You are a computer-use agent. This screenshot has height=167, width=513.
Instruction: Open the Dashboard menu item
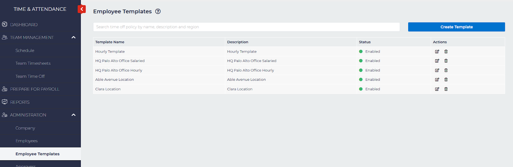coord(24,25)
